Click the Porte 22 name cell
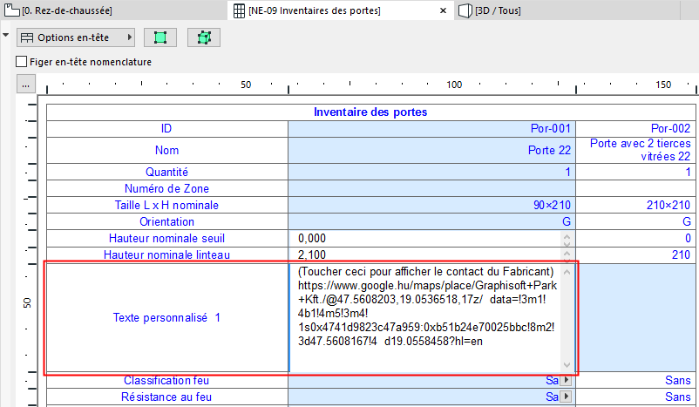This screenshot has width=699, height=407. click(432, 150)
